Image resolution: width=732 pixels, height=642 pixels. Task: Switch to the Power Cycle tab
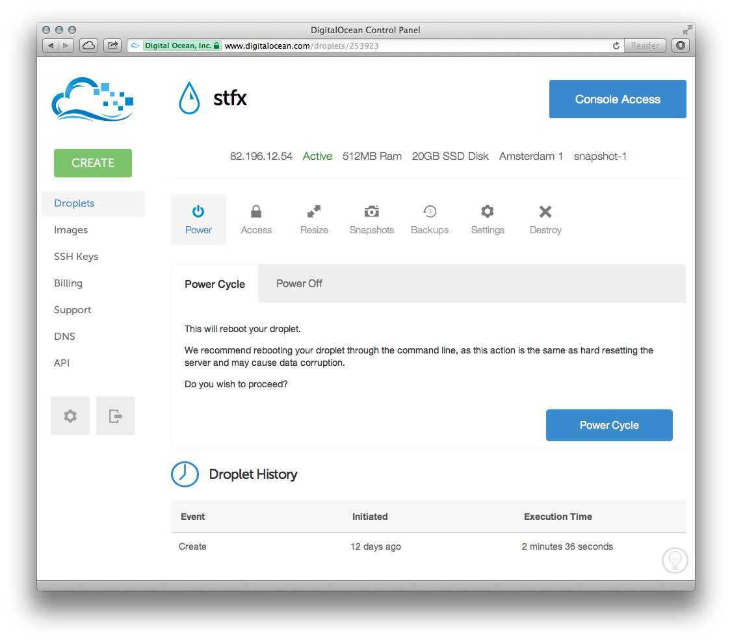[215, 284]
